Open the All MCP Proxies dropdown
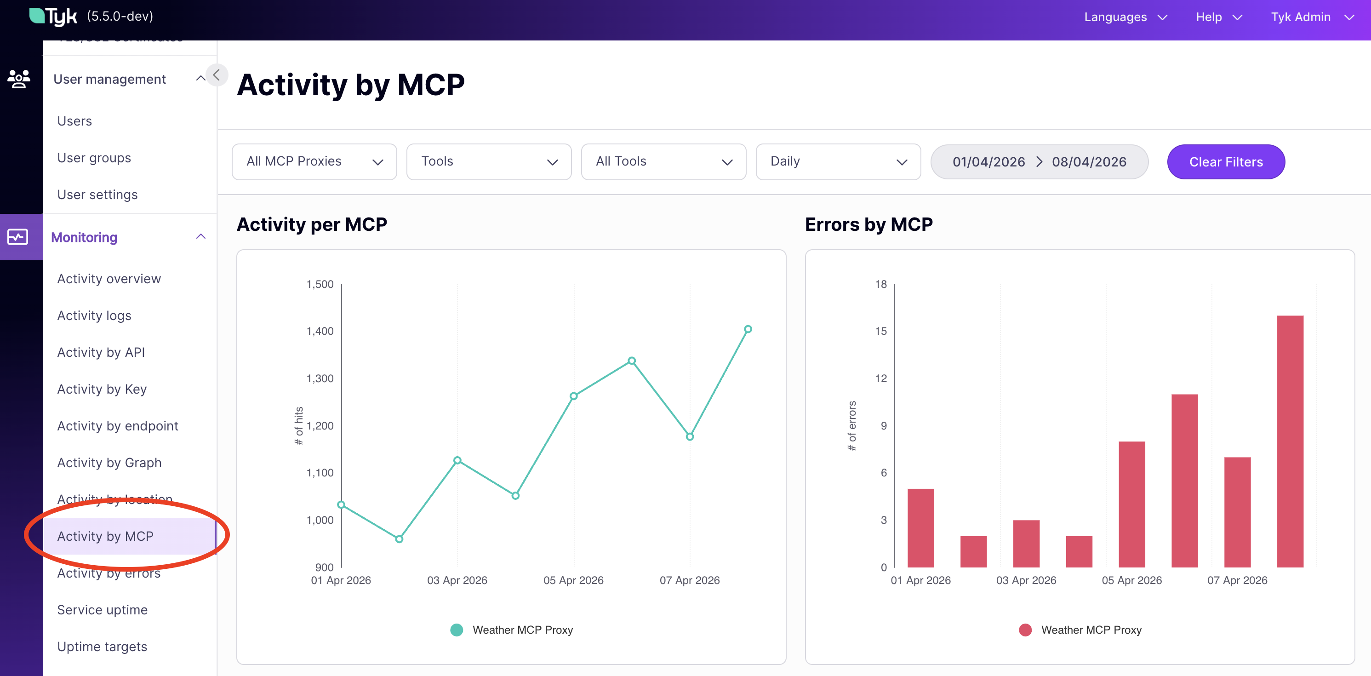This screenshot has width=1371, height=676. pyautogui.click(x=314, y=161)
